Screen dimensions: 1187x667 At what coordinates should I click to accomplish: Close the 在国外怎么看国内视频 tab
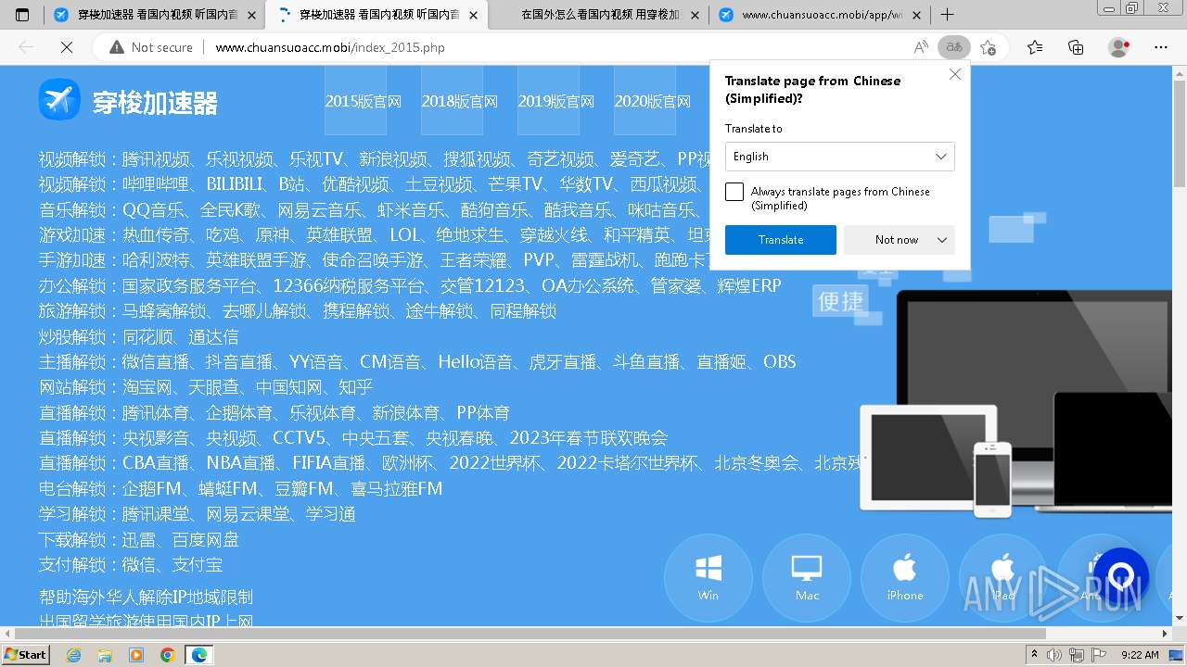(x=696, y=15)
